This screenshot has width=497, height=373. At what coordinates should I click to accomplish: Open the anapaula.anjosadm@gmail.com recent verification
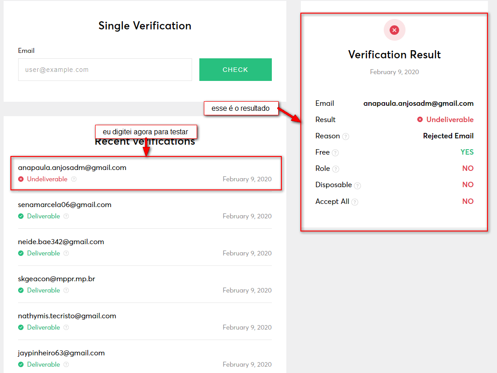pyautogui.click(x=72, y=168)
